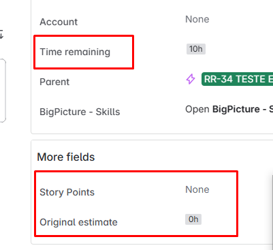Open the RR-34 TESTE parent issue tag
This screenshot has height=250, width=273.
[237, 79]
